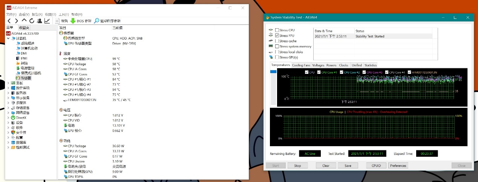Expand the 主板 tree node

coord(8,83)
